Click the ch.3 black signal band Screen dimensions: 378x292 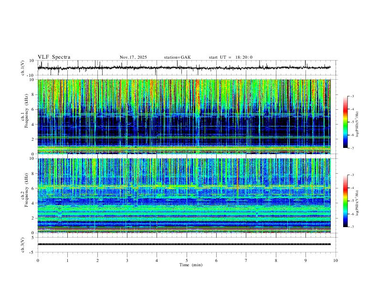click(x=184, y=244)
